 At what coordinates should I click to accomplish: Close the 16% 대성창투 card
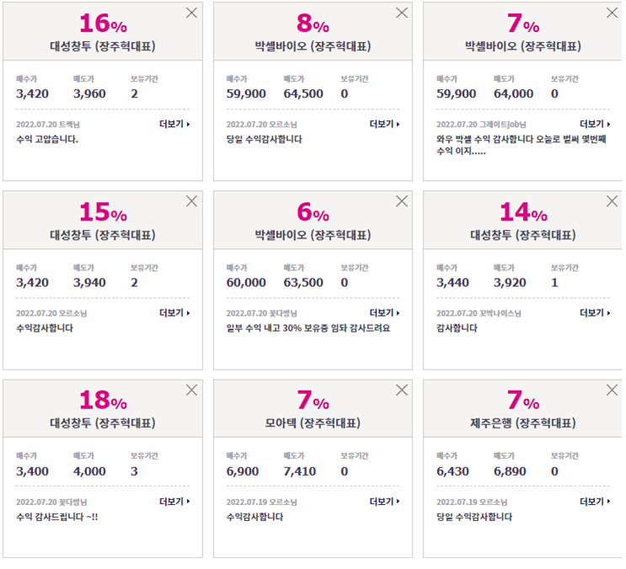coord(191,13)
